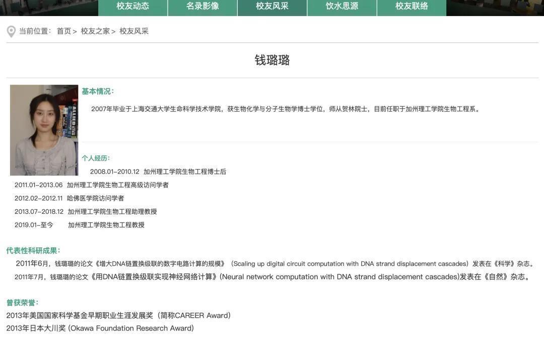Click the 代表性科研成果 section heading
This screenshot has height=338, width=544.
[33, 250]
